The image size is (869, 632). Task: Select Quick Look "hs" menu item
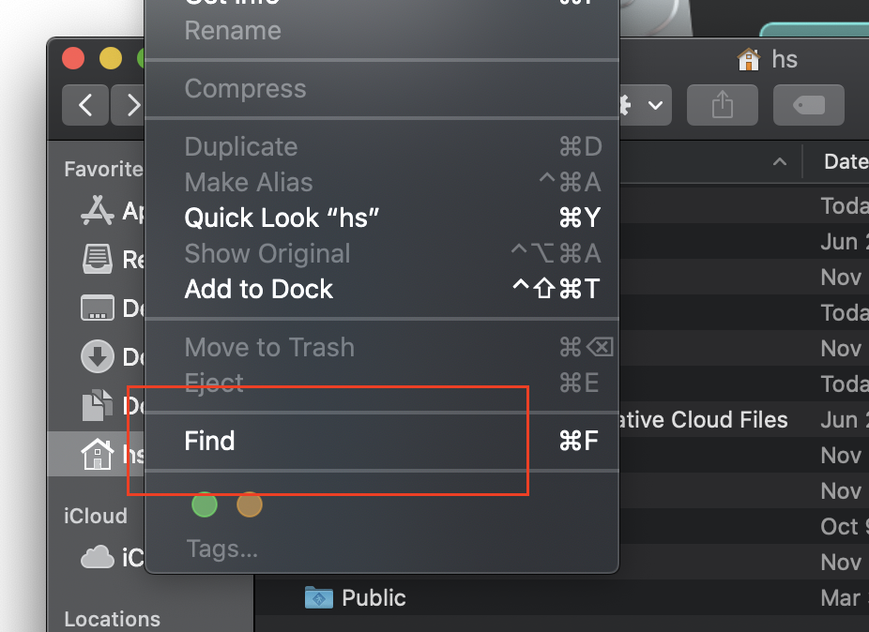(282, 218)
